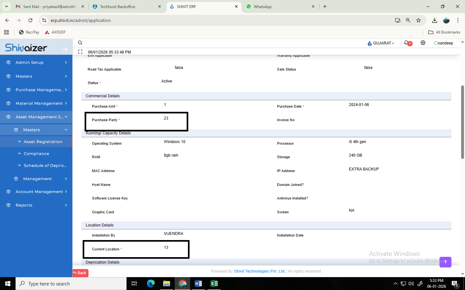
Task: Toggle fullscreen mode icon beside timestamp
Action: 80,52
